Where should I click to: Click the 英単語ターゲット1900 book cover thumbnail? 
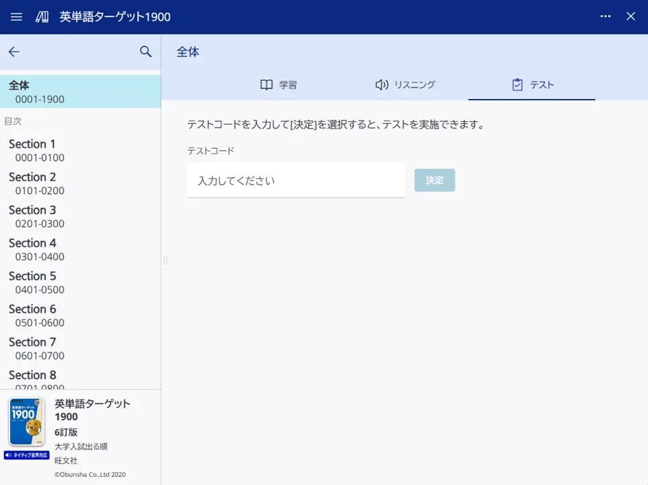pyautogui.click(x=27, y=422)
